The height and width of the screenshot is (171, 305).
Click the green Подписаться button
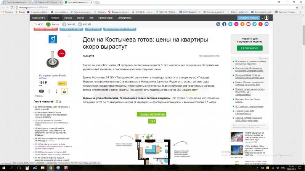(250, 48)
